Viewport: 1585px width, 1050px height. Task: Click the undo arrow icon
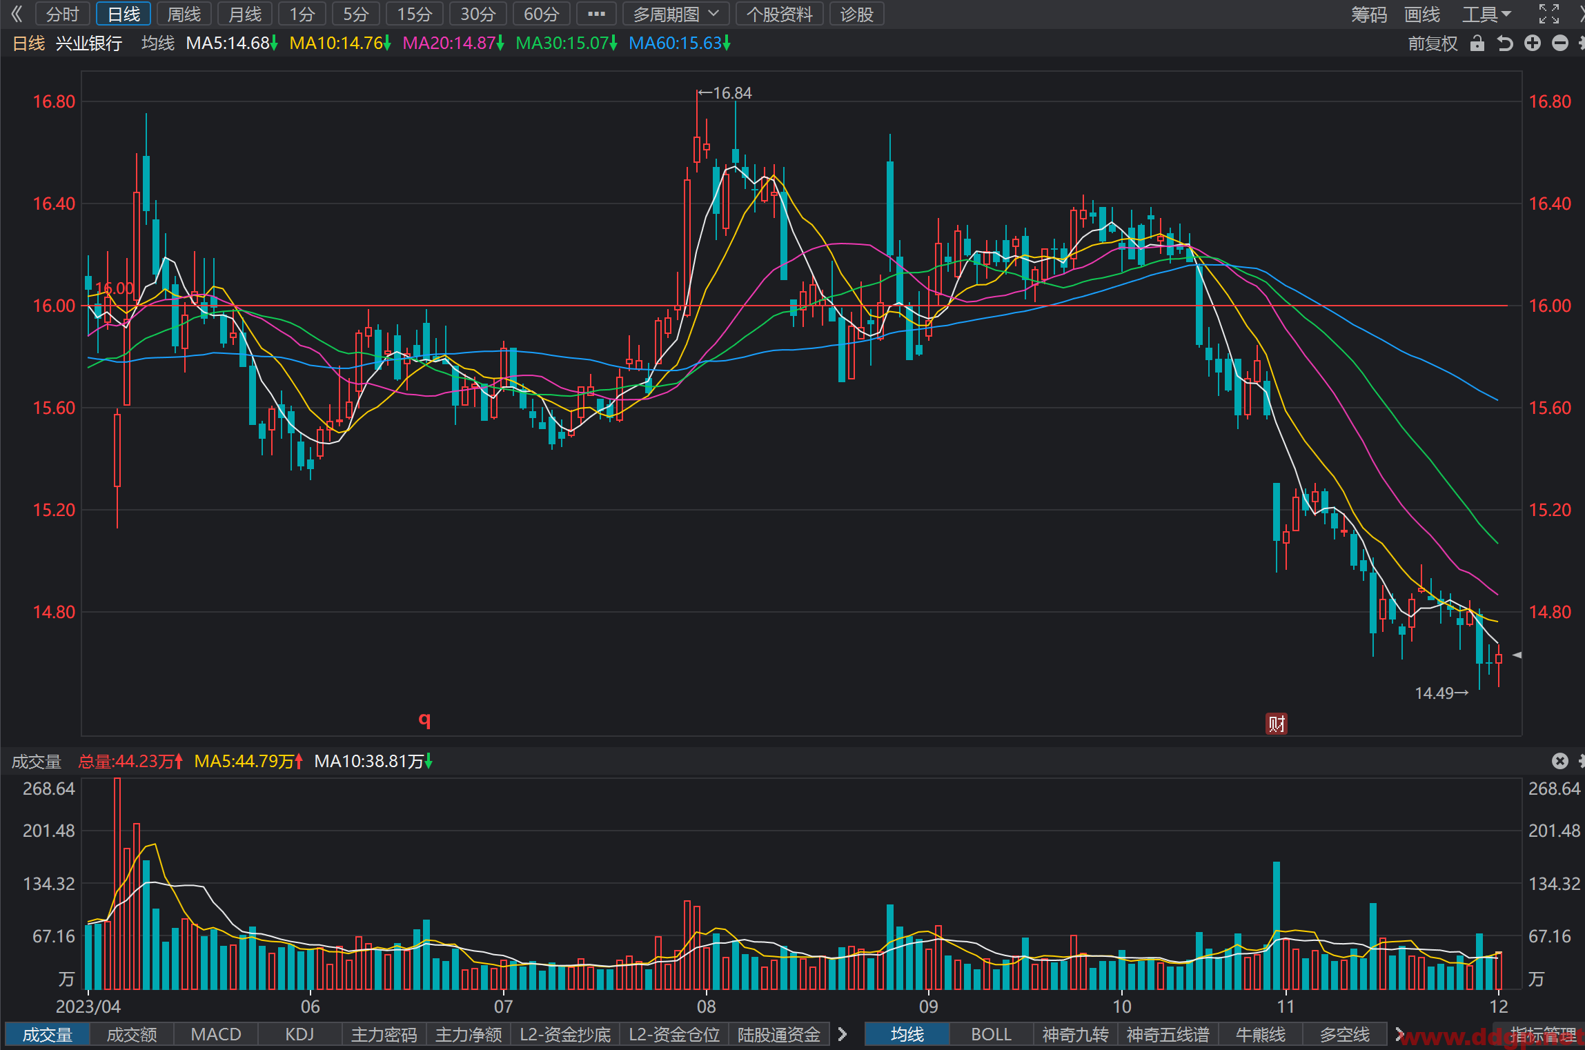(x=1505, y=43)
